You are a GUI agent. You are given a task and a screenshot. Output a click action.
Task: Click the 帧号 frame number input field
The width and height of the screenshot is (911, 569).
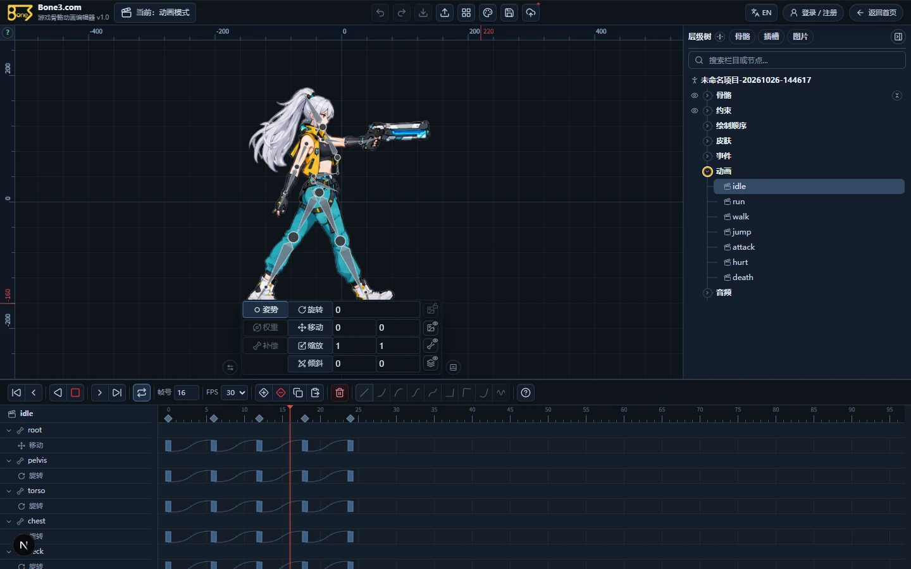pyautogui.click(x=187, y=393)
